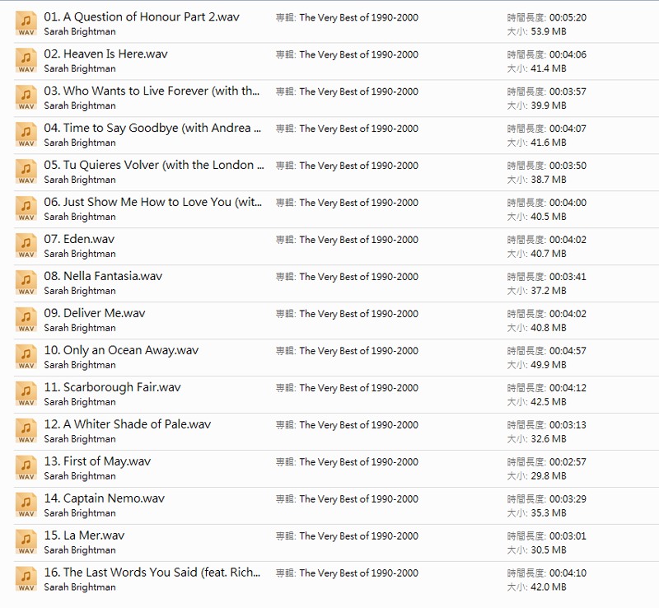Select the file 03. Who Wants to Live Forever
This screenshot has width=659, height=608.
pyautogui.click(x=152, y=91)
